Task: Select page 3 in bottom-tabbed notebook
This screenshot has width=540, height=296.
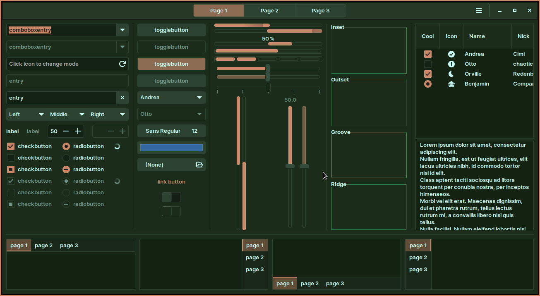Action: point(335,284)
